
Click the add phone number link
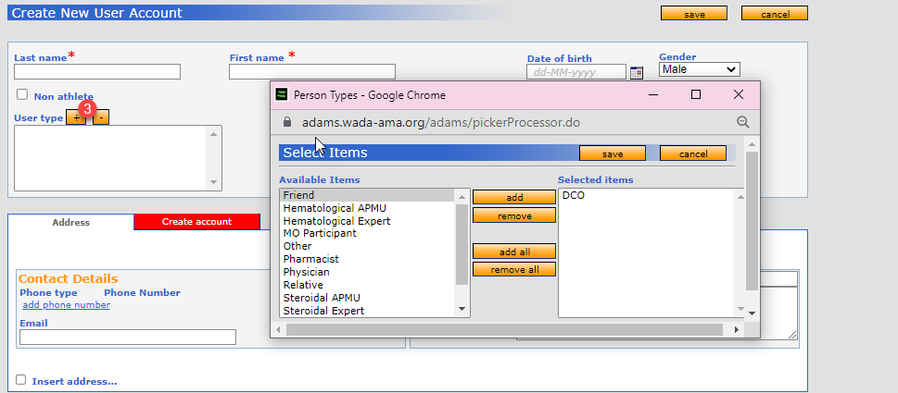tap(67, 305)
